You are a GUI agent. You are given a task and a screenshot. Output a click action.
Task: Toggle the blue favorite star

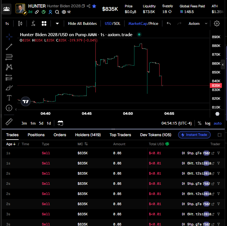pos(94,6)
